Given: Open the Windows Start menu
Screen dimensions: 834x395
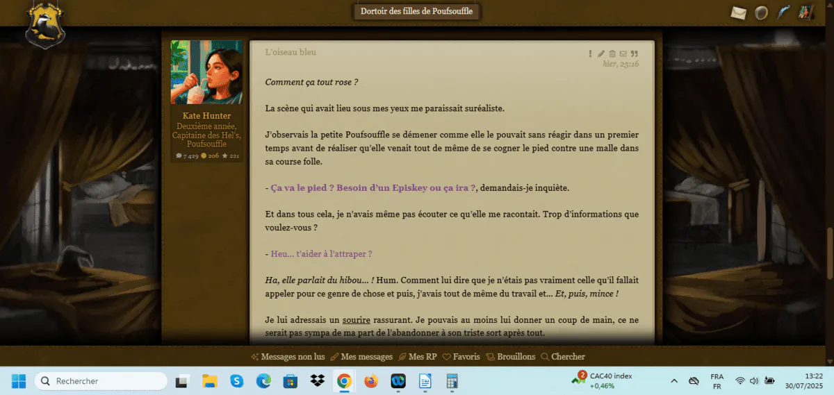Looking at the screenshot, I should 19,380.
